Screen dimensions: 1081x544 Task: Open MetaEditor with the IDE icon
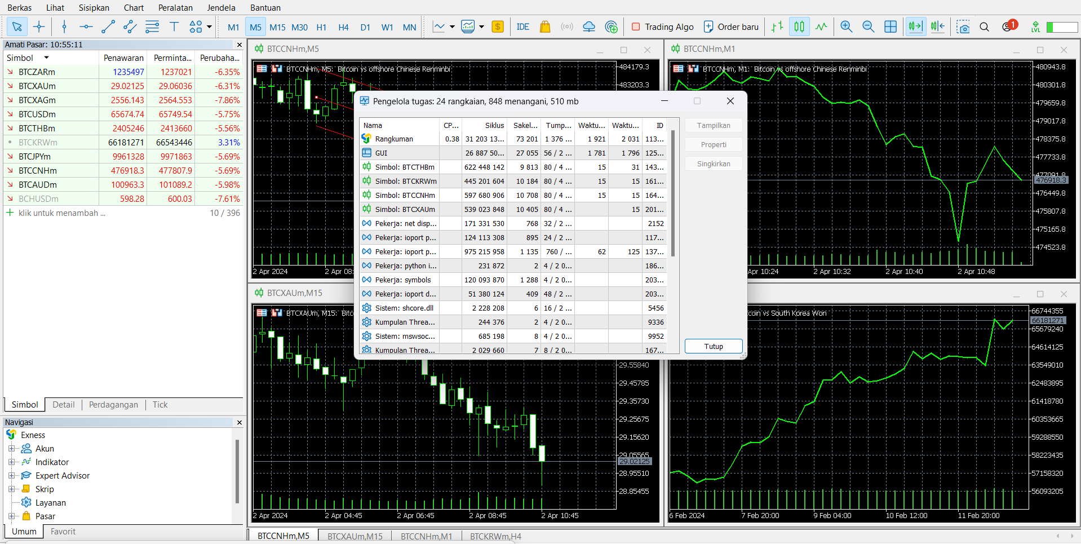coord(523,26)
